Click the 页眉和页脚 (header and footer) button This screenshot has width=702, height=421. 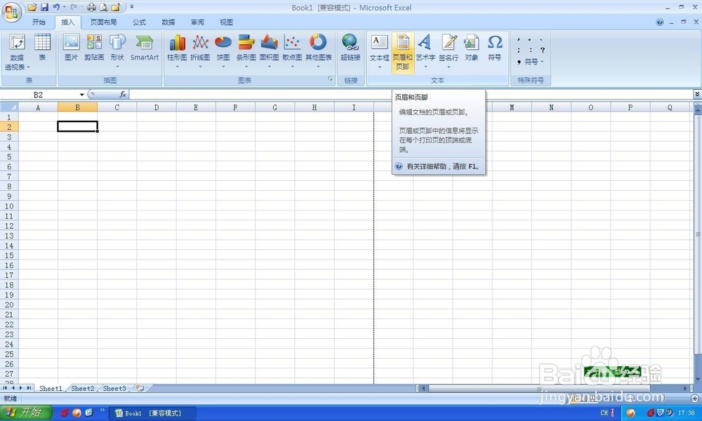402,53
